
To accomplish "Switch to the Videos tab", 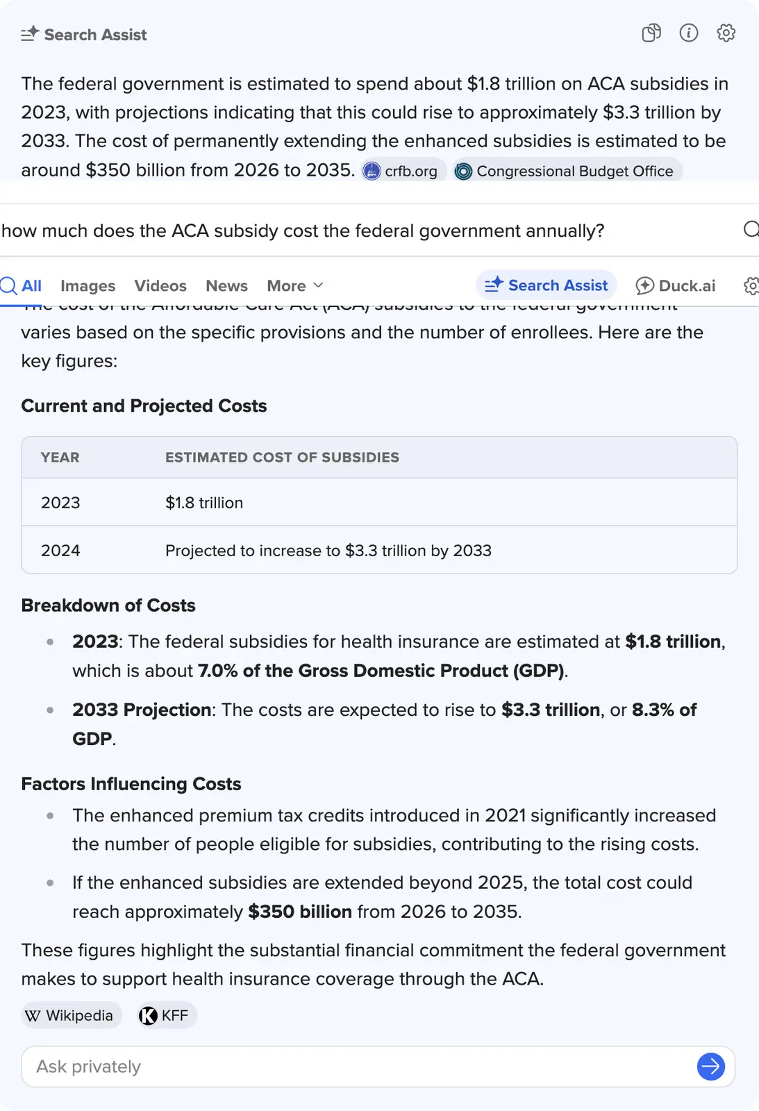I will tap(160, 285).
